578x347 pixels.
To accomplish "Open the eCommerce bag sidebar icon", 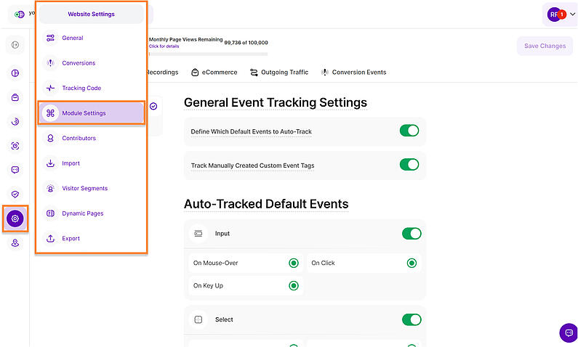I will point(15,97).
